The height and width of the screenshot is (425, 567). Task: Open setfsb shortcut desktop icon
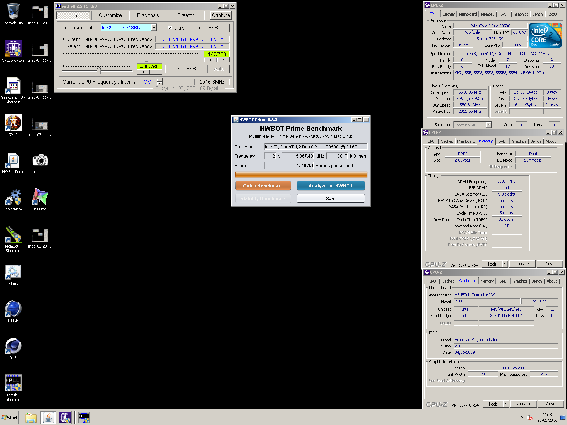coord(13,388)
